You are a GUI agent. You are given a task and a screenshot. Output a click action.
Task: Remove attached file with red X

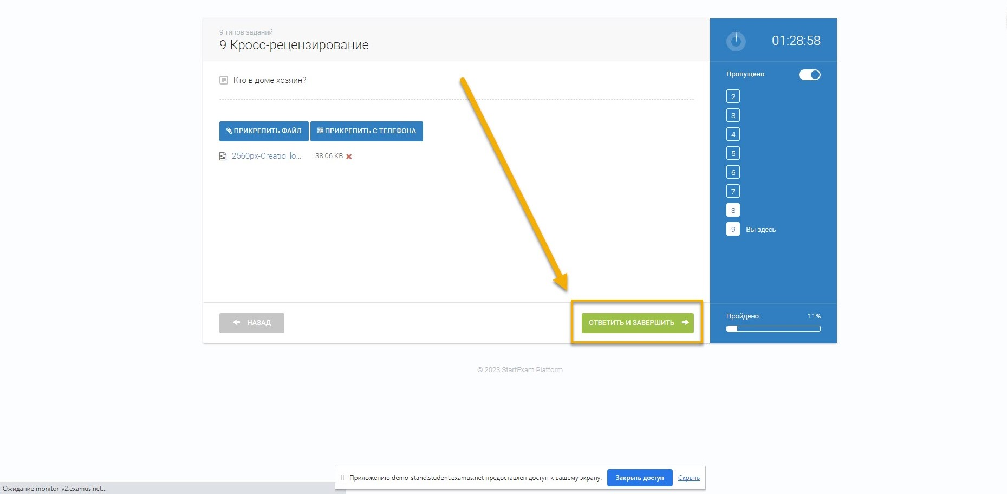[349, 157]
